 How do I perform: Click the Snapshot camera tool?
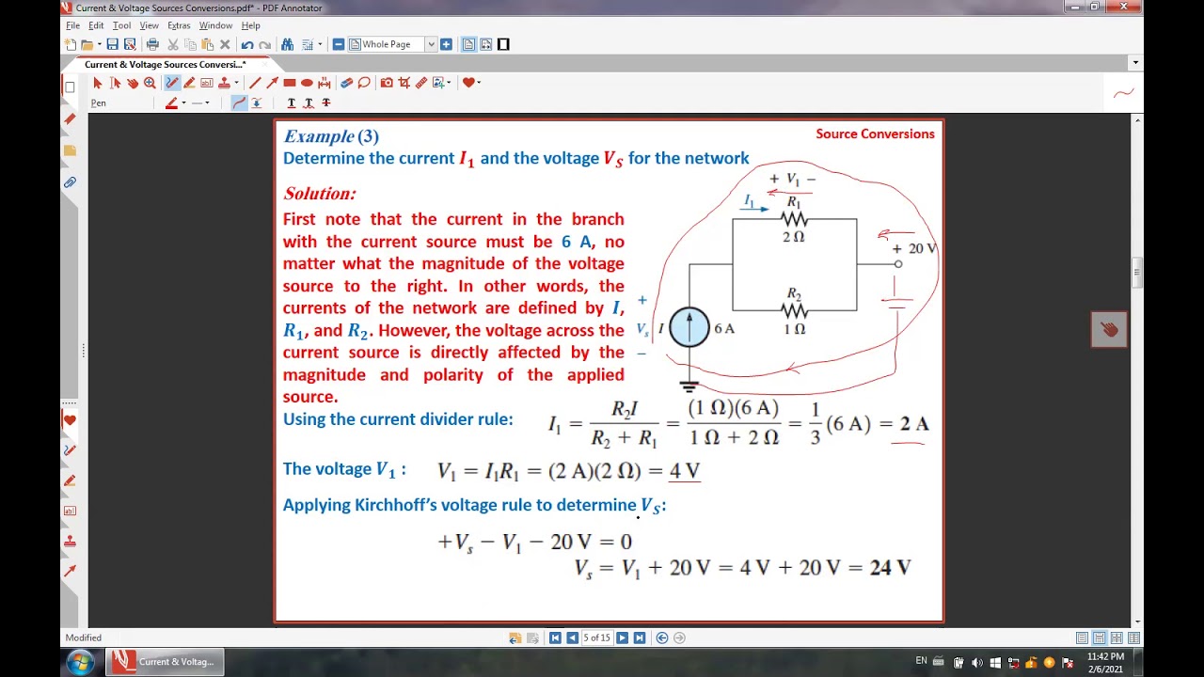(387, 83)
